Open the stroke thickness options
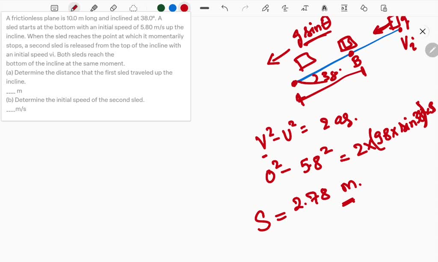 tap(204, 8)
